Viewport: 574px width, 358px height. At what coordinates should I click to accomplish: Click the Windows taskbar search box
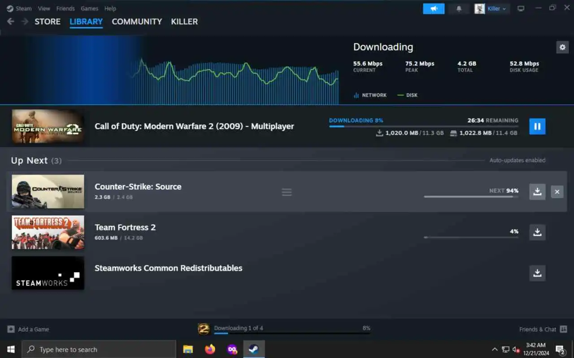(99, 349)
